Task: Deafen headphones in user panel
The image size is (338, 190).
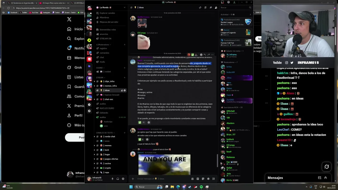Action: 118,179
